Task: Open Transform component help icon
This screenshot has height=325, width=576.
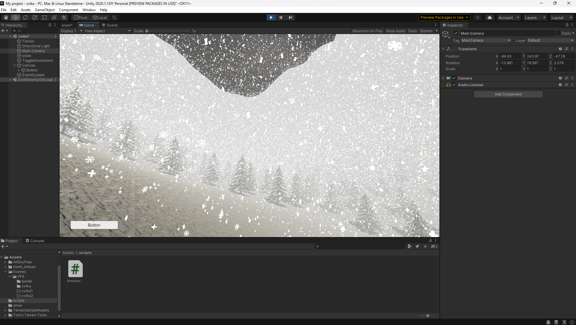Action: [560, 49]
